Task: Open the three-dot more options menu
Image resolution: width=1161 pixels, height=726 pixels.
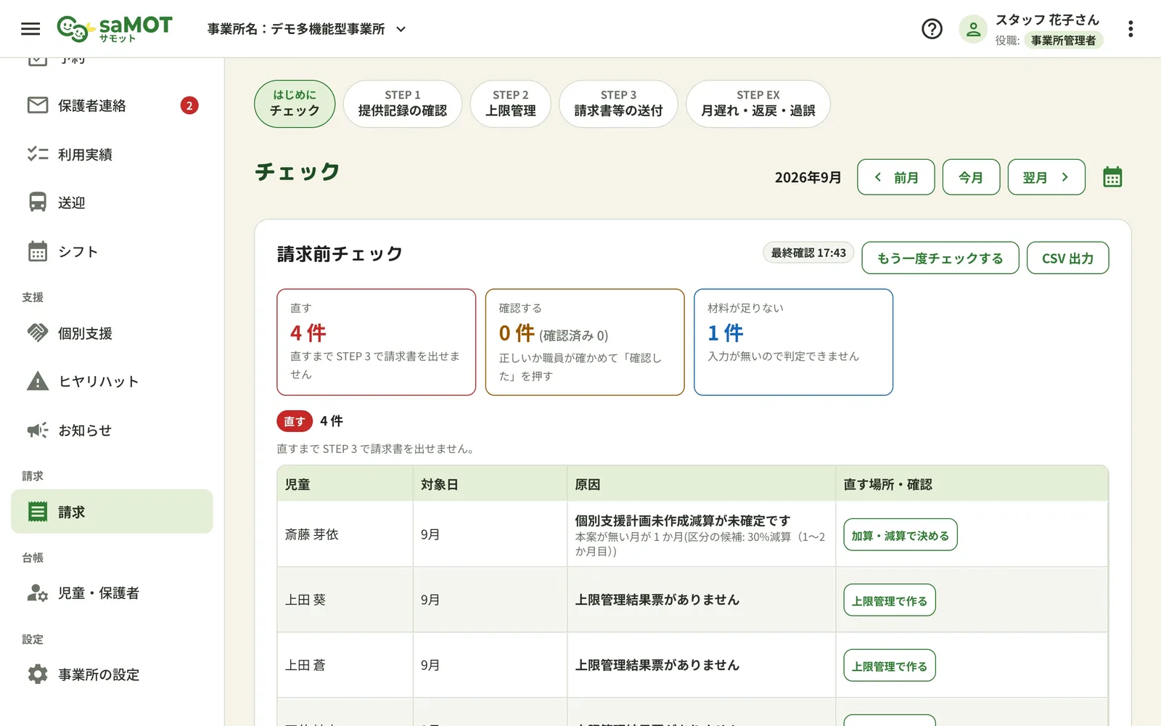Action: [1131, 29]
